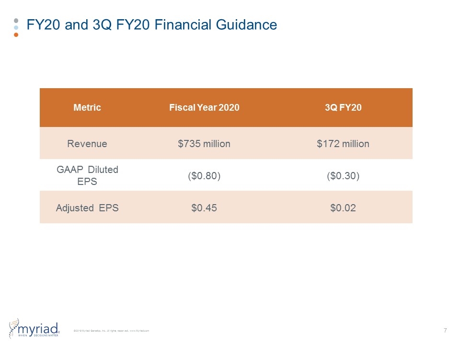Click the $0.45 adjusted EPS cell
This screenshot has width=460, height=345.
pos(204,207)
